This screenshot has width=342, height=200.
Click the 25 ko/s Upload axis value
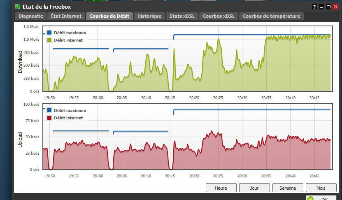click(x=32, y=153)
